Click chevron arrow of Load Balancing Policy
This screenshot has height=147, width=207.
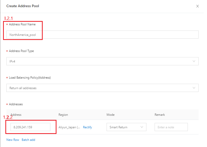pos(194,88)
